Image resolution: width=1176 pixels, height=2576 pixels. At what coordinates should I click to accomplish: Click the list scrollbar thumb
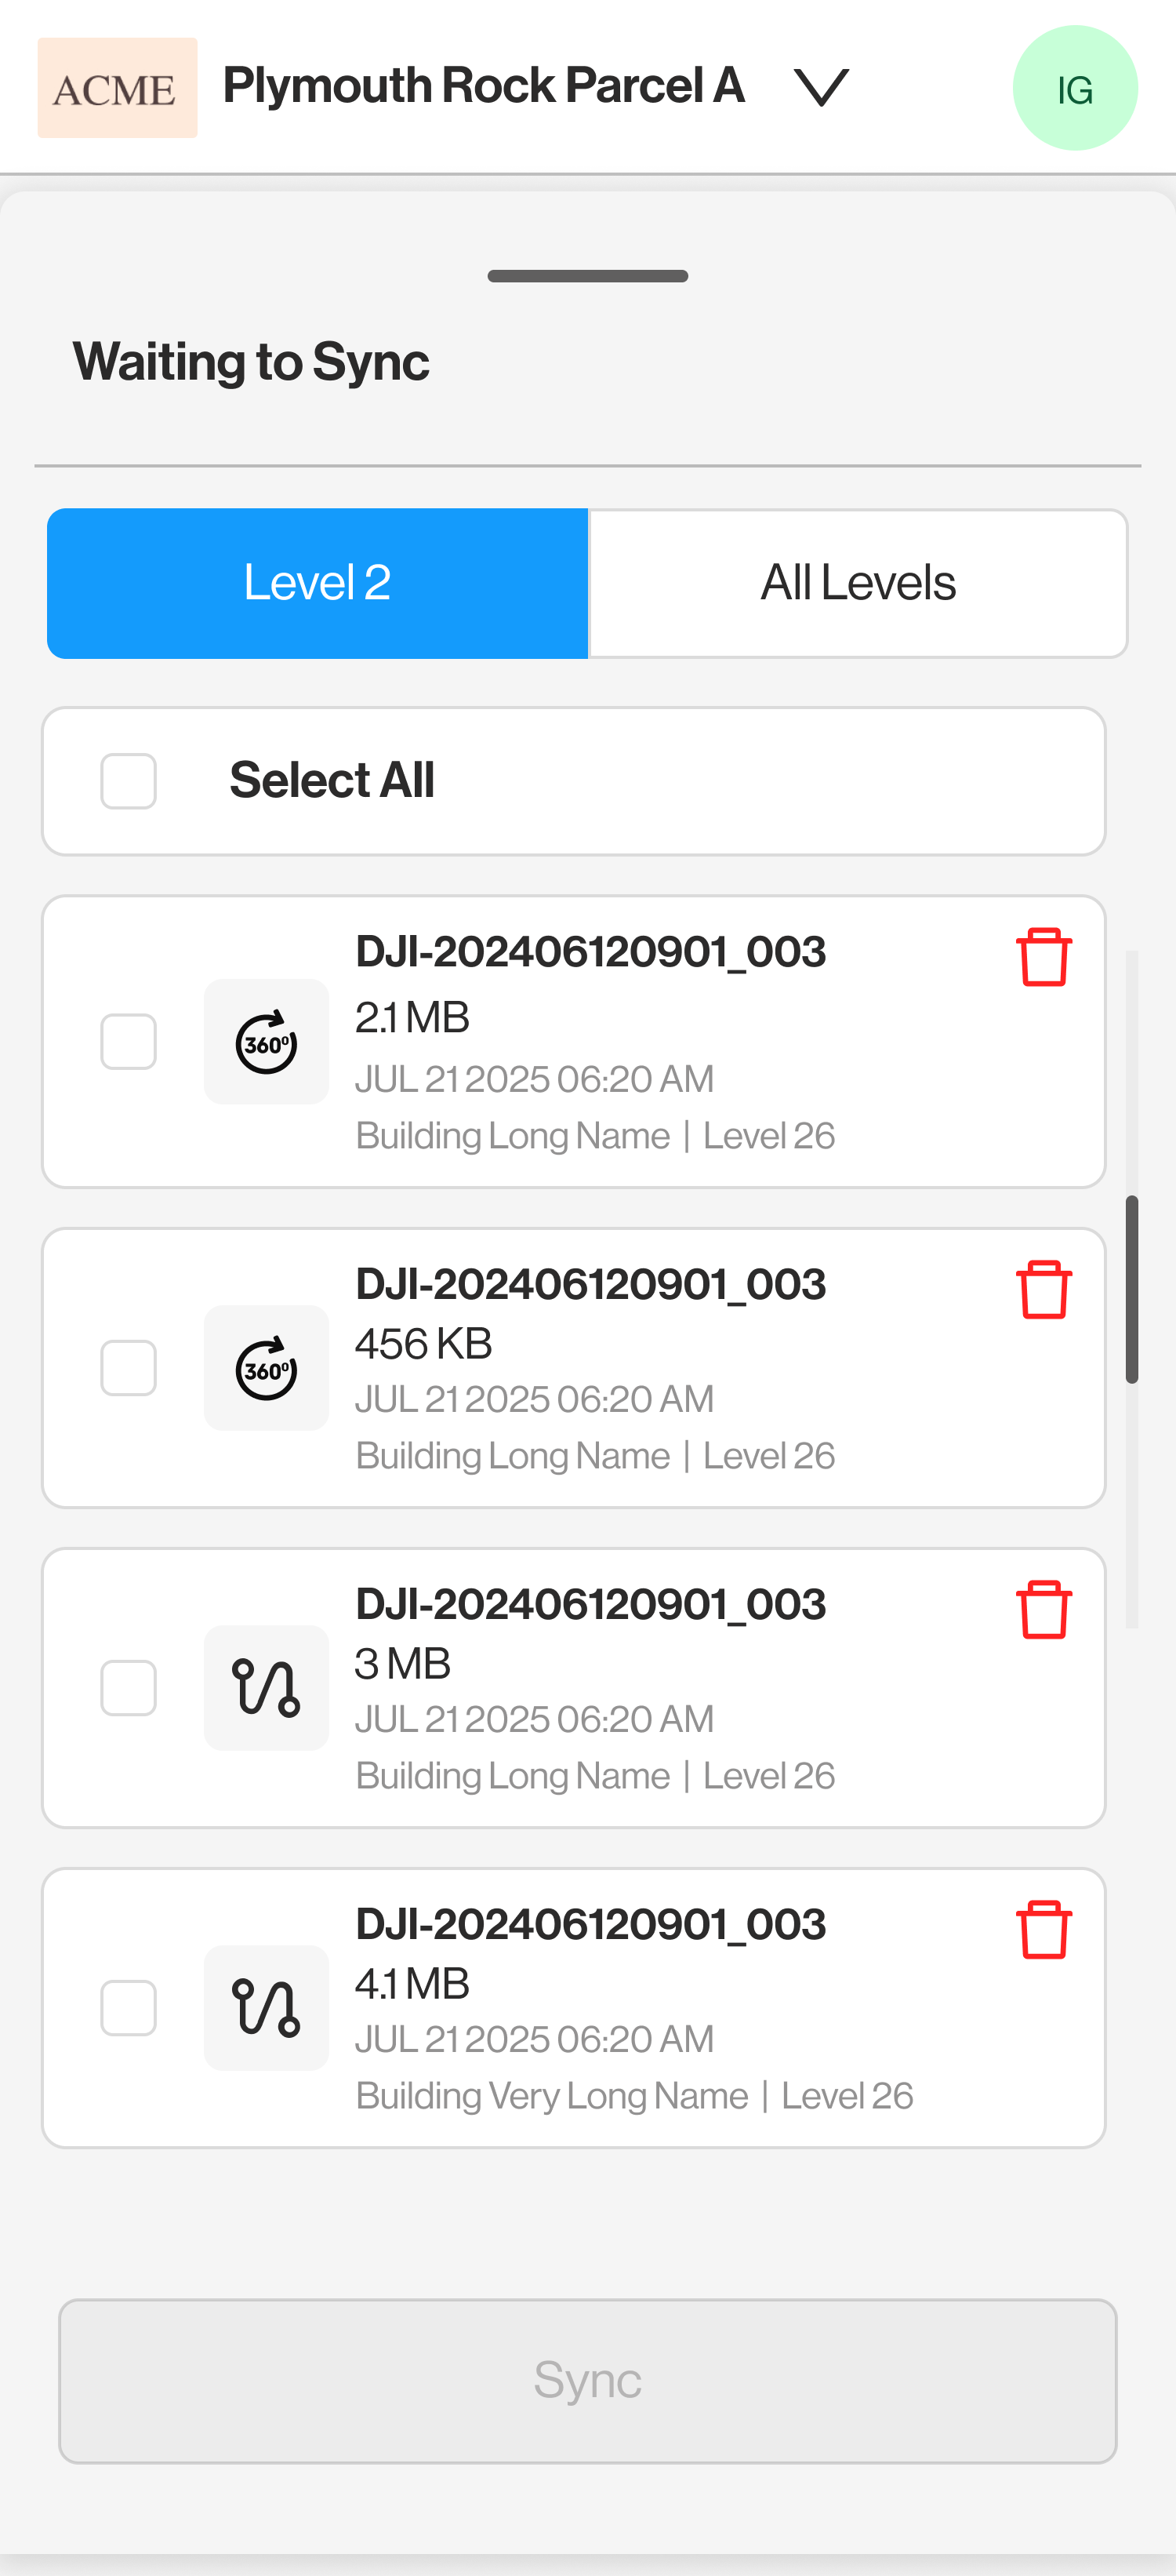(1131, 1289)
